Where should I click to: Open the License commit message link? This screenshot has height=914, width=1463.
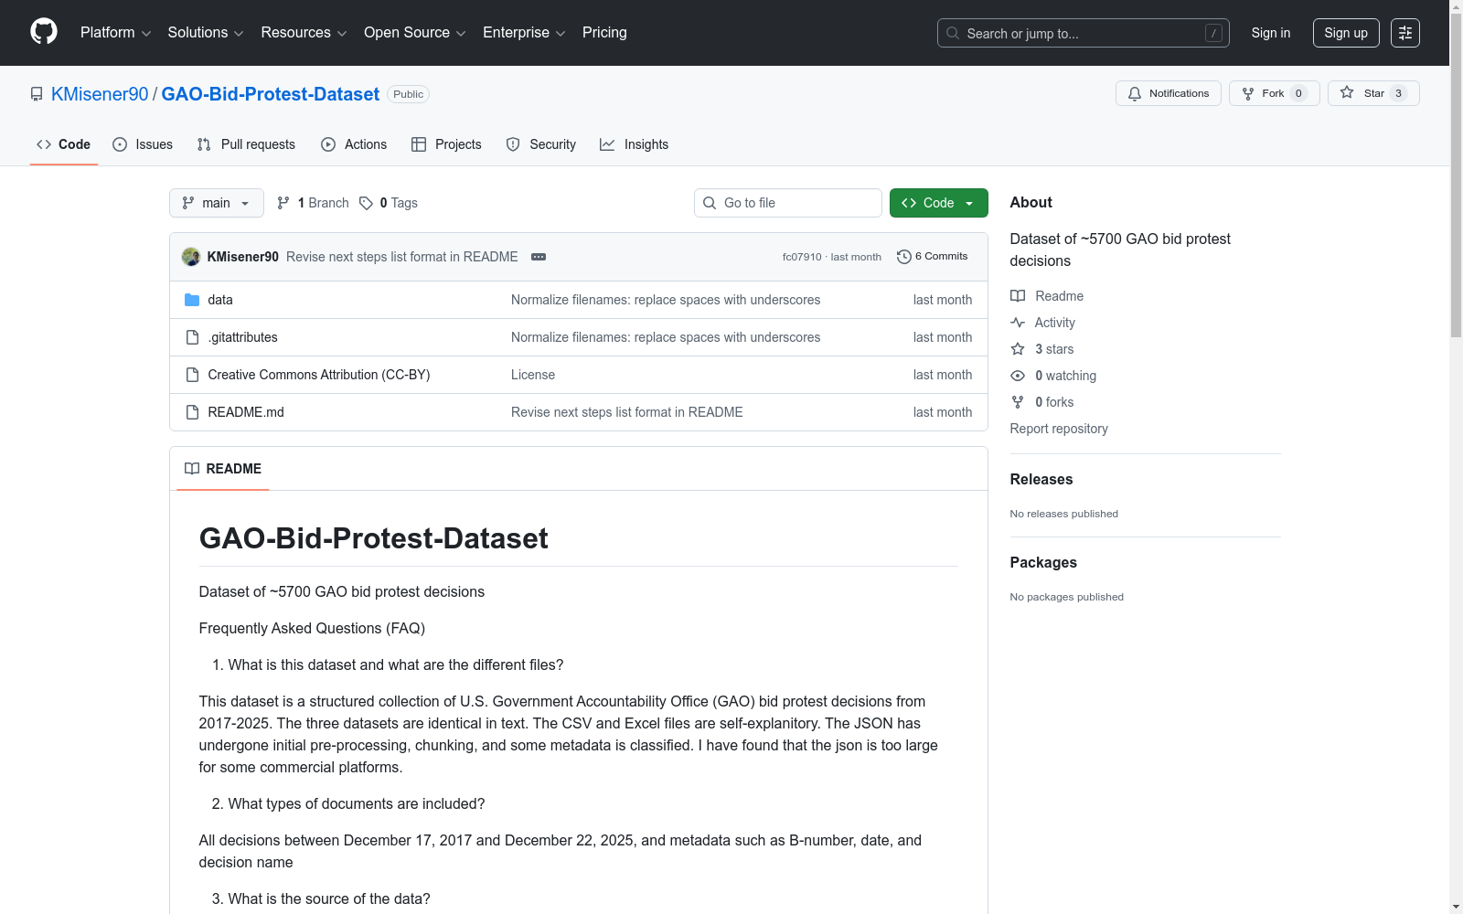click(533, 375)
